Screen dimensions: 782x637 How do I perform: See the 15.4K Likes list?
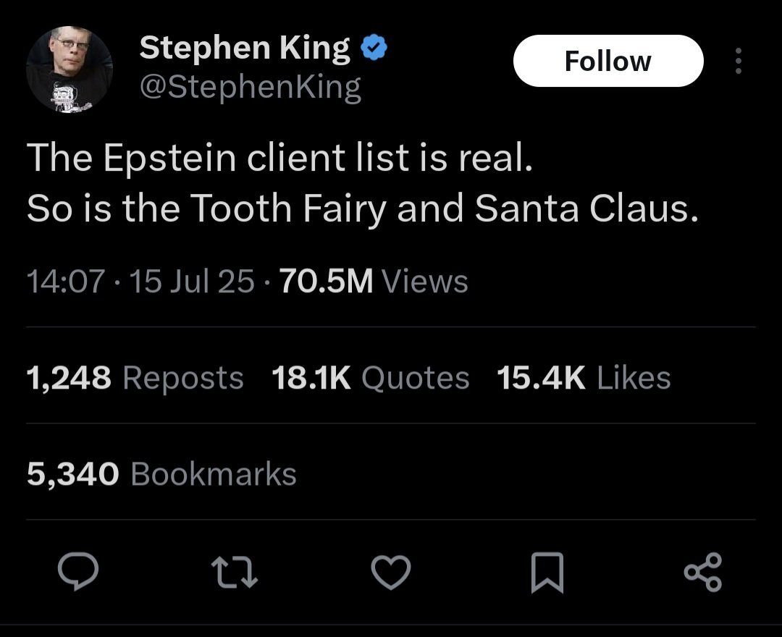pos(584,377)
